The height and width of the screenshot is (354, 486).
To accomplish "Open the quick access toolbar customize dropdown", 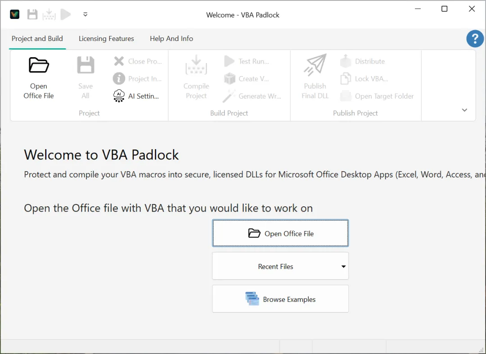I will (x=85, y=15).
